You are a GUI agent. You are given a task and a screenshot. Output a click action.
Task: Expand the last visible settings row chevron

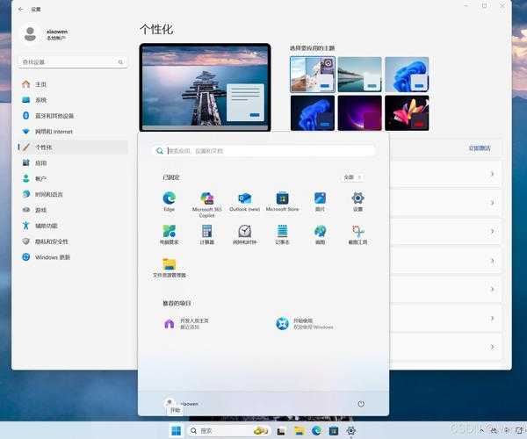click(x=491, y=348)
